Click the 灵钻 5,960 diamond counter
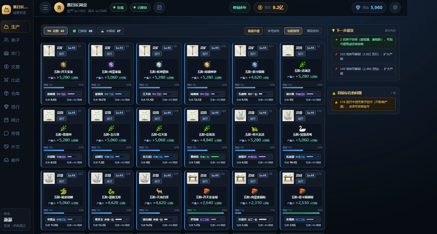The image size is (437, 234). (369, 7)
